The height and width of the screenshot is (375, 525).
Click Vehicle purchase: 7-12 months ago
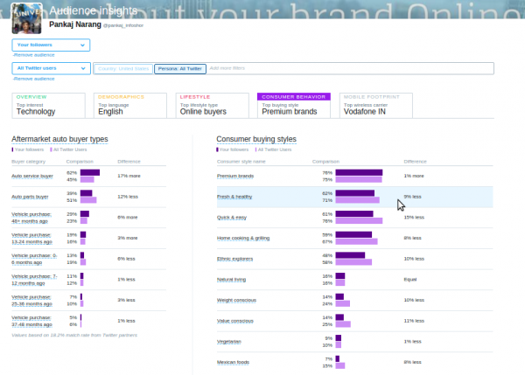coord(34,280)
